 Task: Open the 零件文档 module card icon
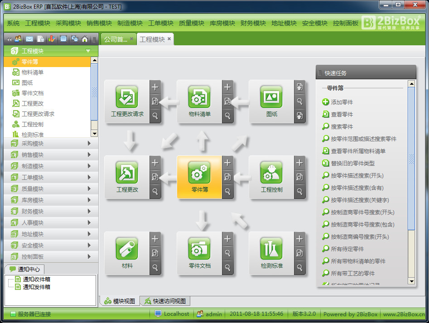[199, 249]
